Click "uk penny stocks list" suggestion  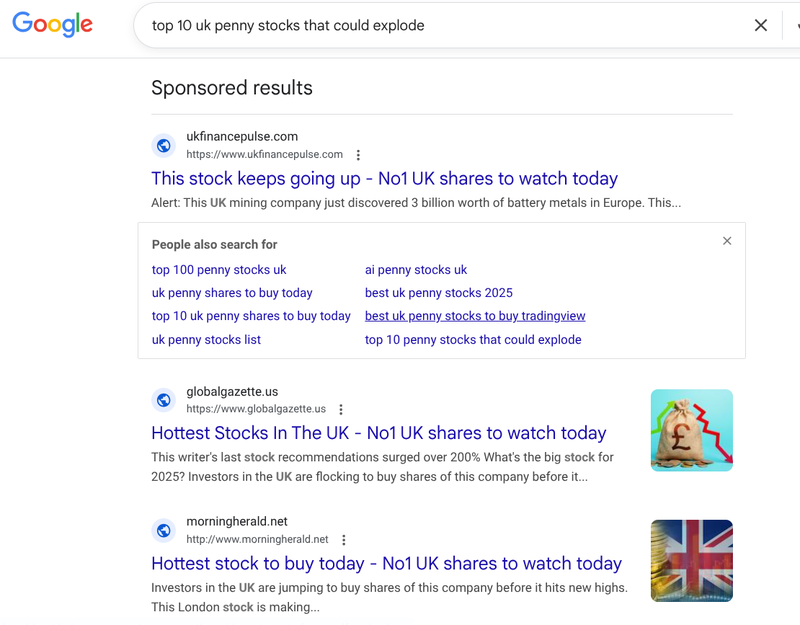point(206,340)
